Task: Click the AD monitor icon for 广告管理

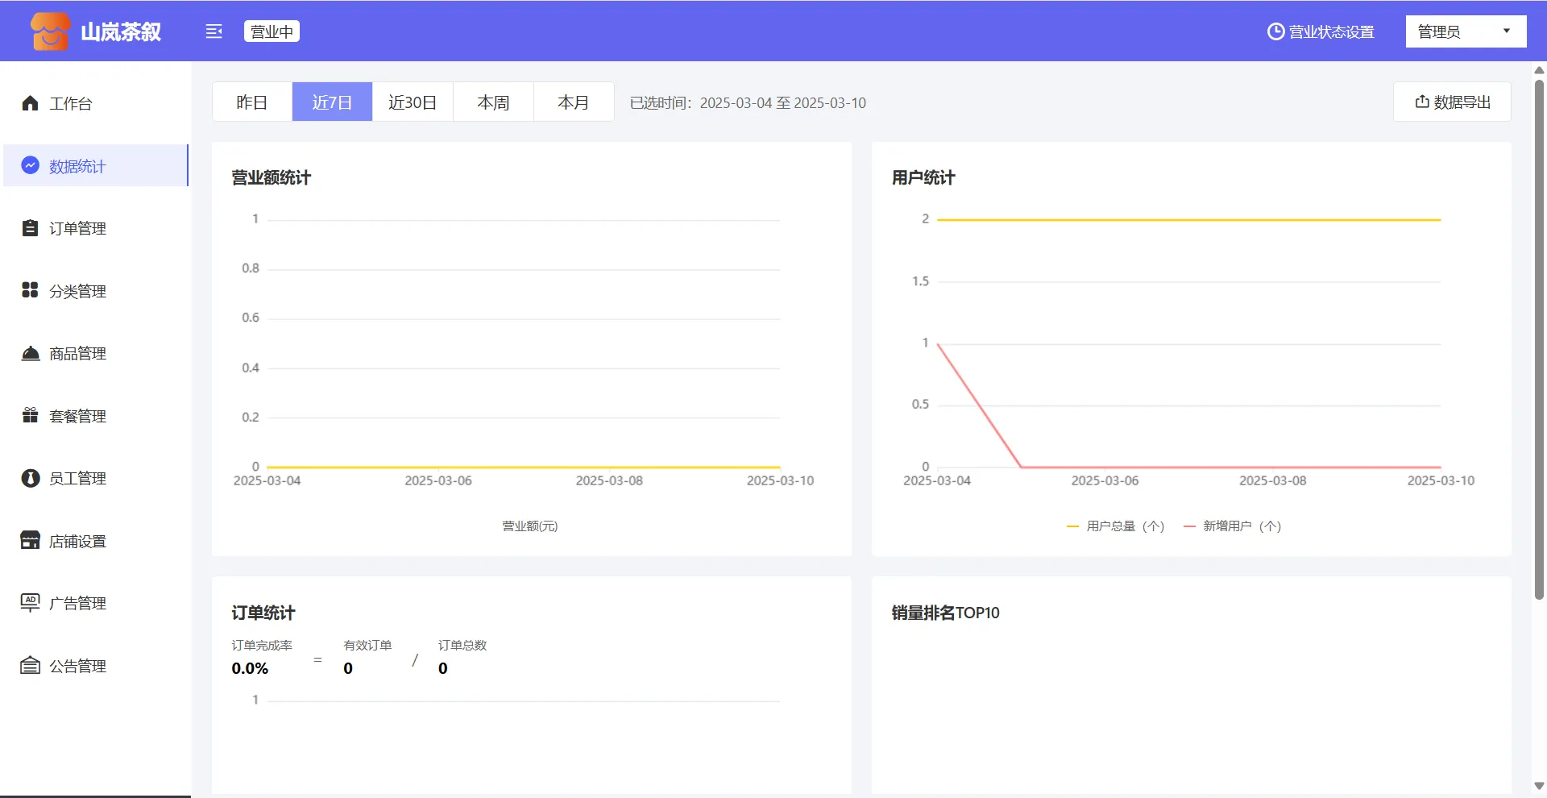Action: tap(30, 602)
